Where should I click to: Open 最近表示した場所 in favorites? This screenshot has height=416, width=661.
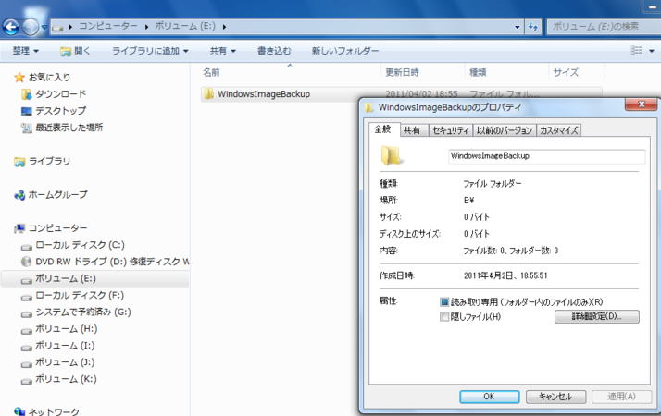coord(62,128)
